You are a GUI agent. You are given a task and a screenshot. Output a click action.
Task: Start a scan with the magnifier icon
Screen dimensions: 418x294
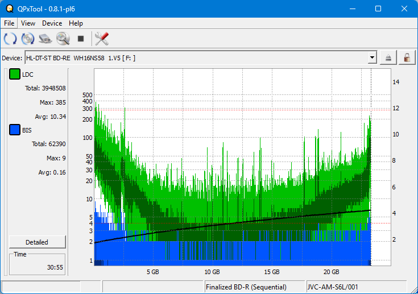(63, 39)
